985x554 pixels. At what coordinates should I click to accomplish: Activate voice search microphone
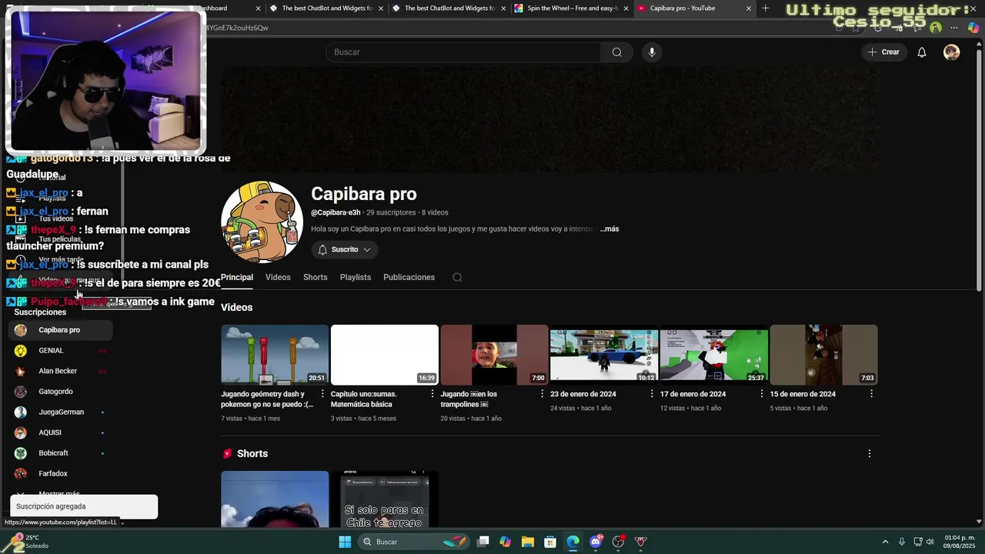tap(652, 52)
